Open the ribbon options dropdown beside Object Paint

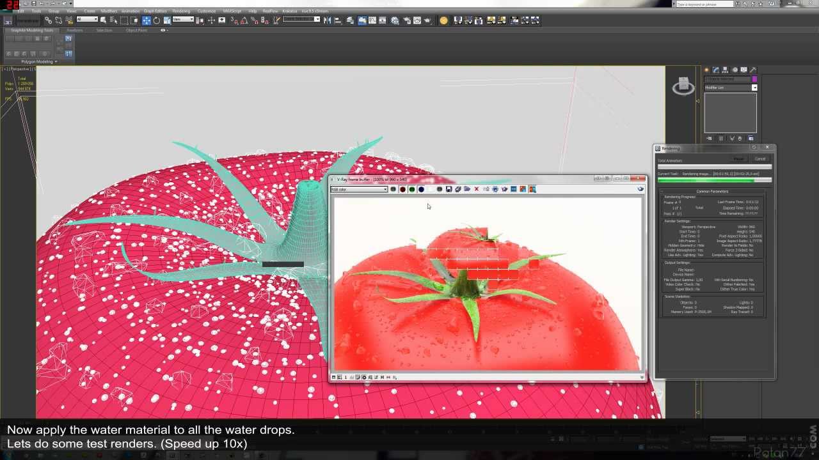coord(164,30)
